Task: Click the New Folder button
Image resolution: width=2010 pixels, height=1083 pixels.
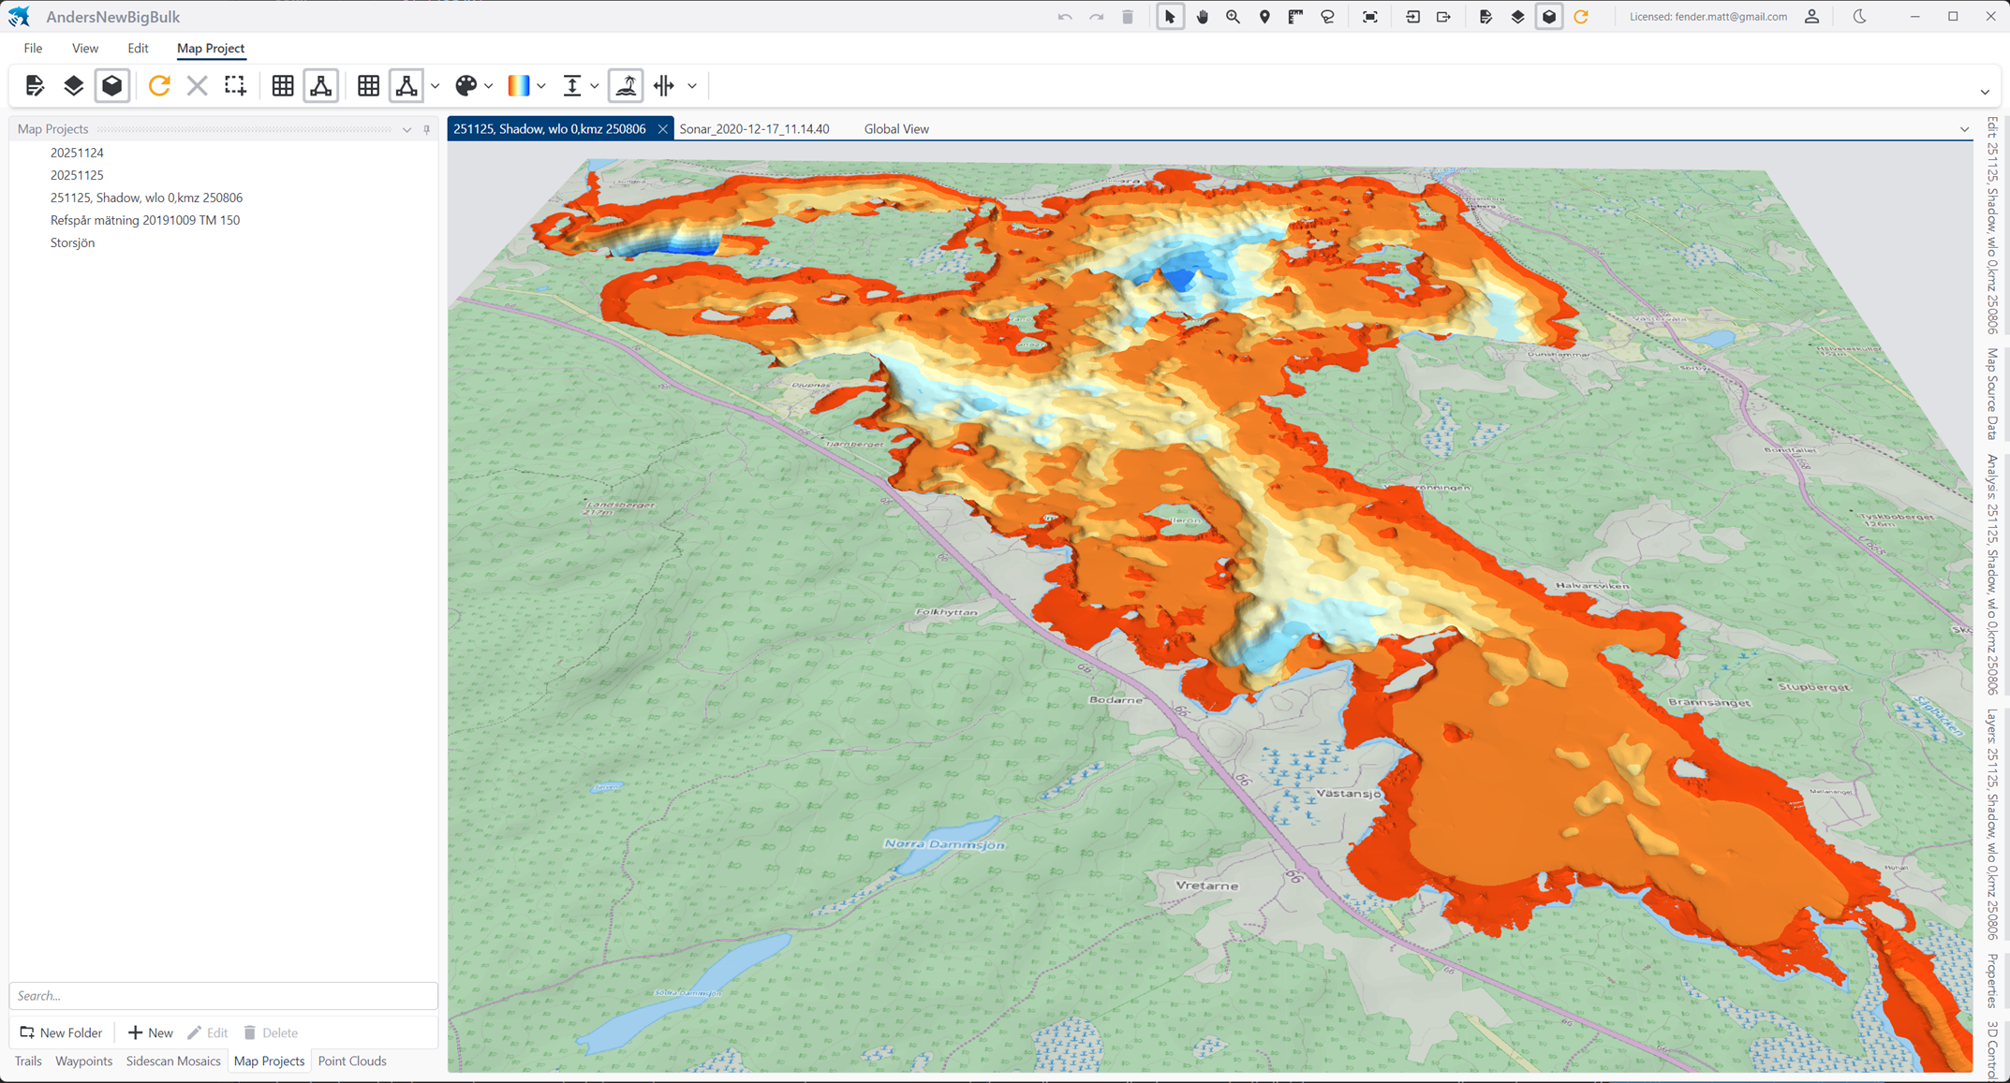Action: (x=61, y=1032)
